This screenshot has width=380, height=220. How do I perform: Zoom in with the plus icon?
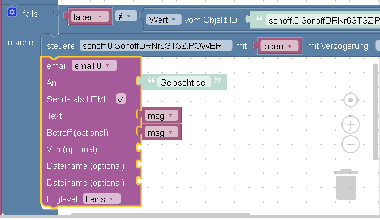click(351, 125)
